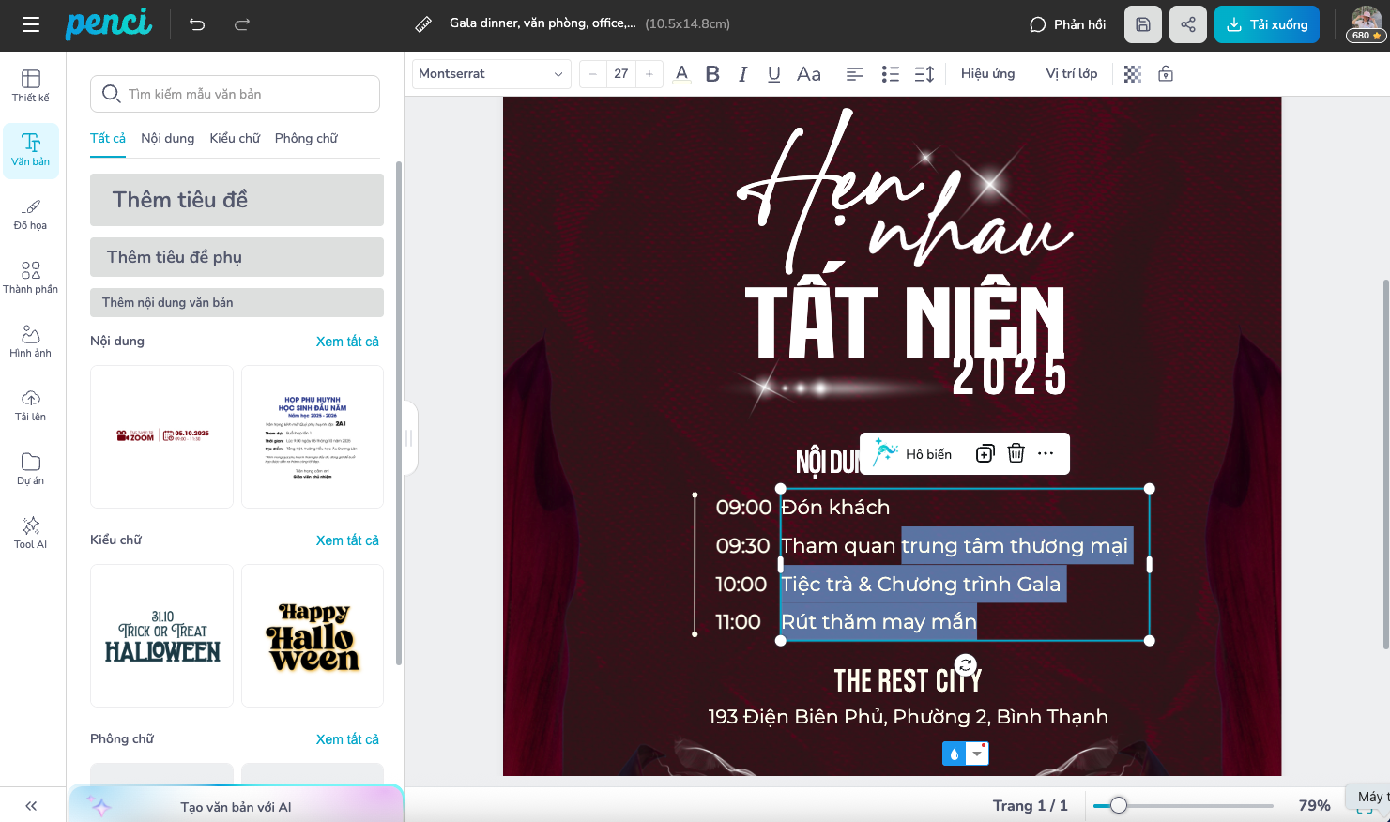Click the undo arrow icon

[197, 24]
